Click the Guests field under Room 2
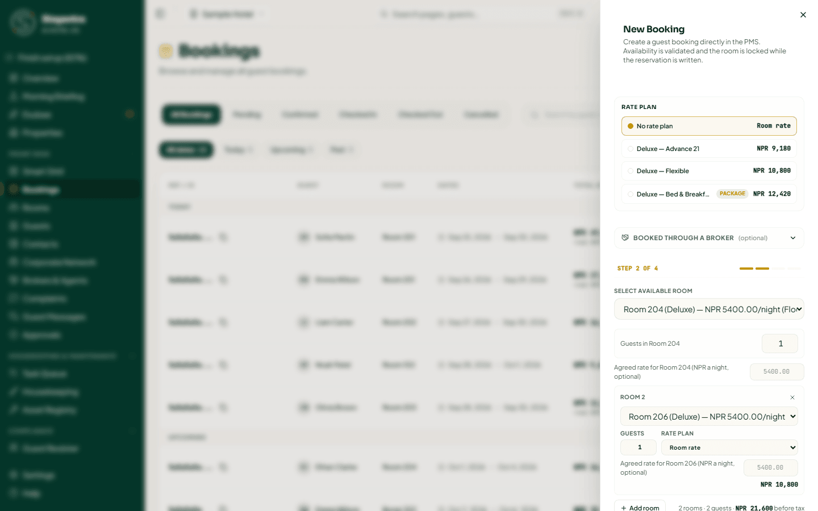Image resolution: width=818 pixels, height=511 pixels. pos(638,447)
